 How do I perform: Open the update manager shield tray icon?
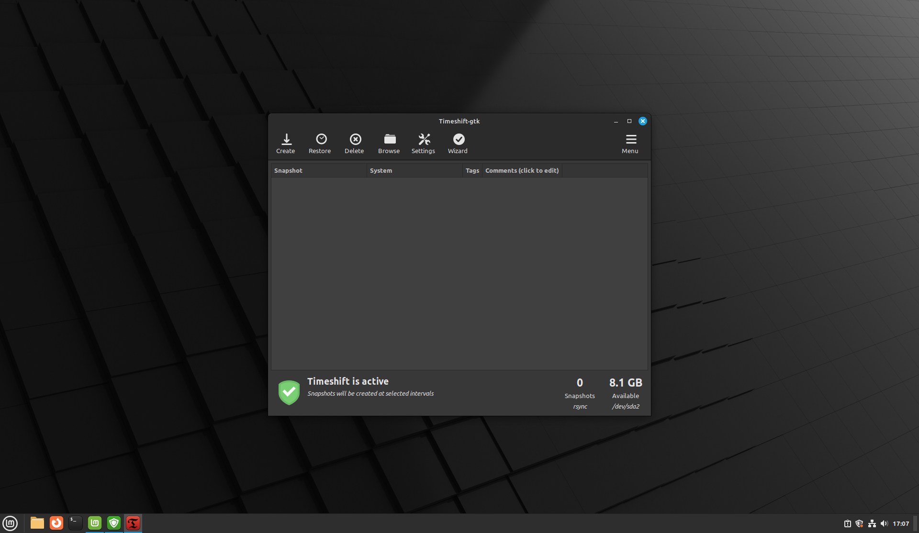(859, 523)
